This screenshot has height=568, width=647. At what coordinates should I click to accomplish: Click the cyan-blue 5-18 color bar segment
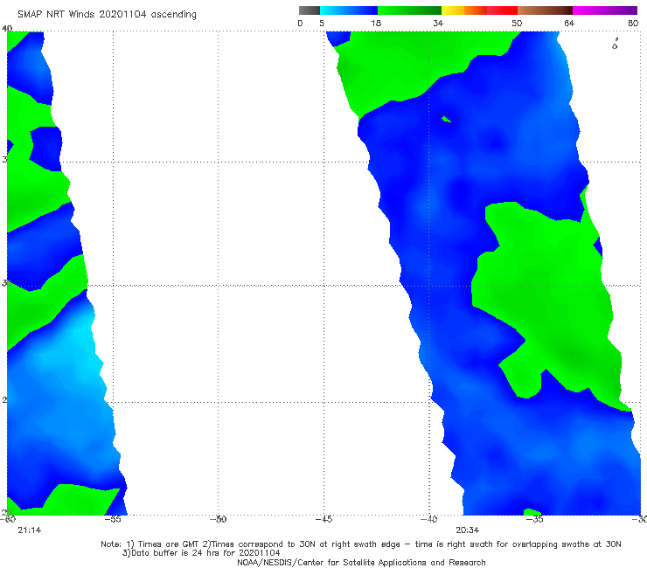[x=349, y=10]
